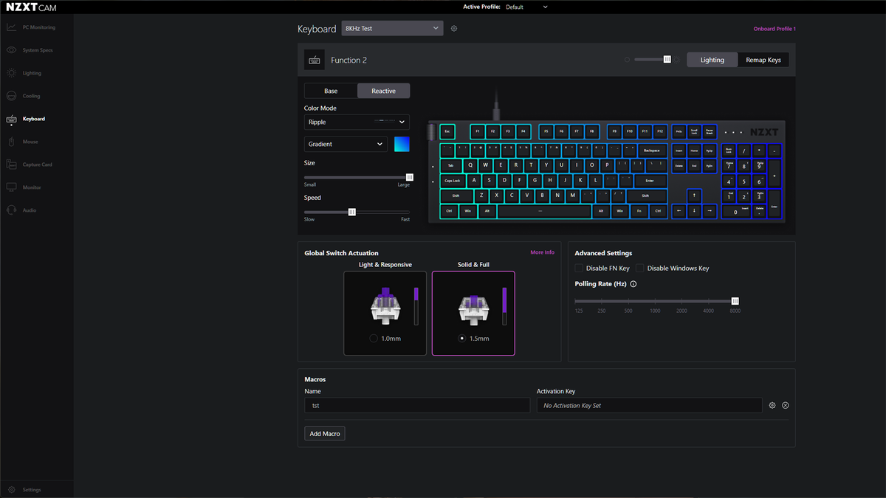Viewport: 886px width, 498px height.
Task: Click the Onboard Profile 1 link
Action: (x=775, y=29)
